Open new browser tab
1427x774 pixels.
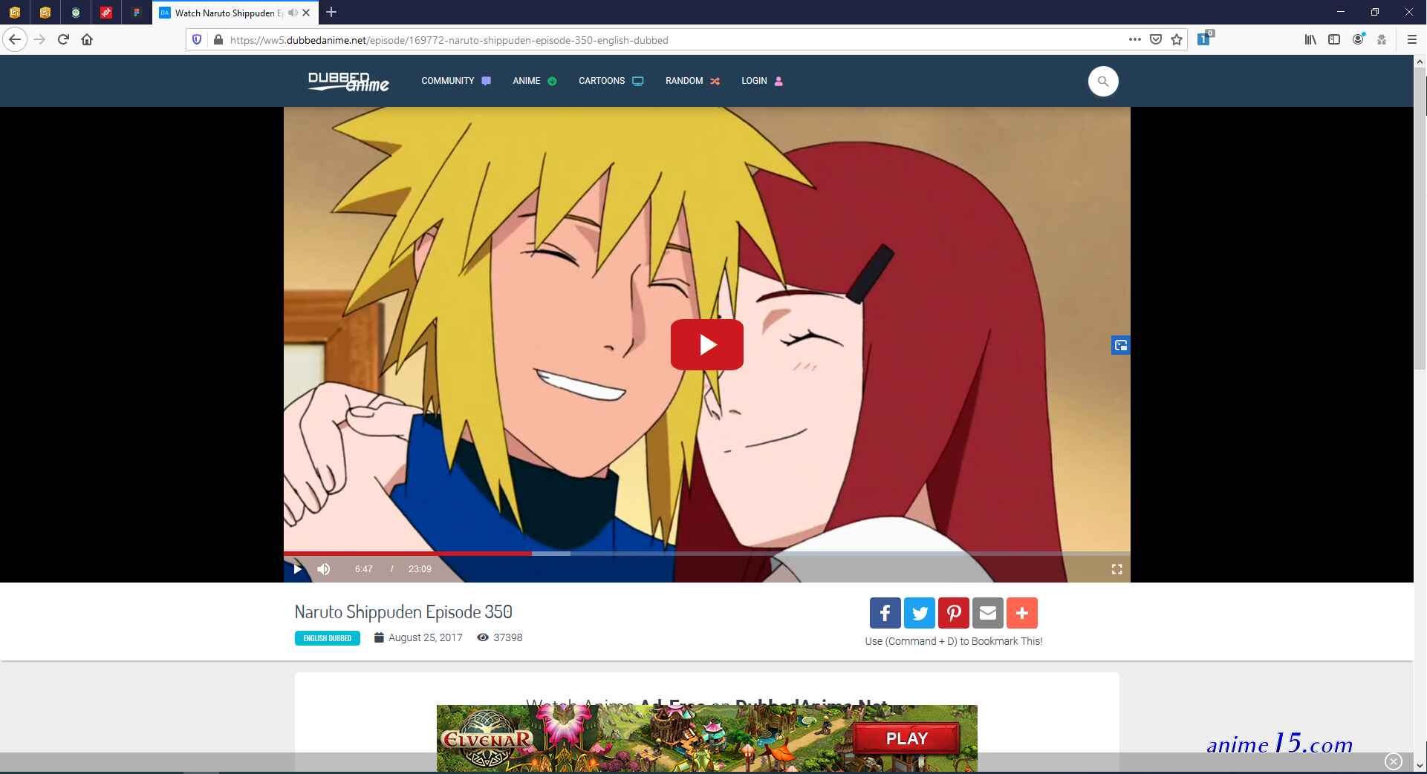tap(331, 12)
